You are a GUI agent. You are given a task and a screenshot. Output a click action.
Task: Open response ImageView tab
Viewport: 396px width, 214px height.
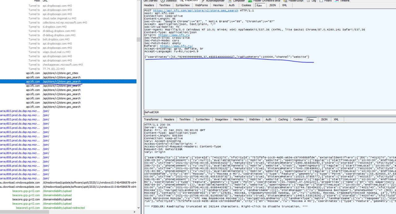tap(221, 119)
